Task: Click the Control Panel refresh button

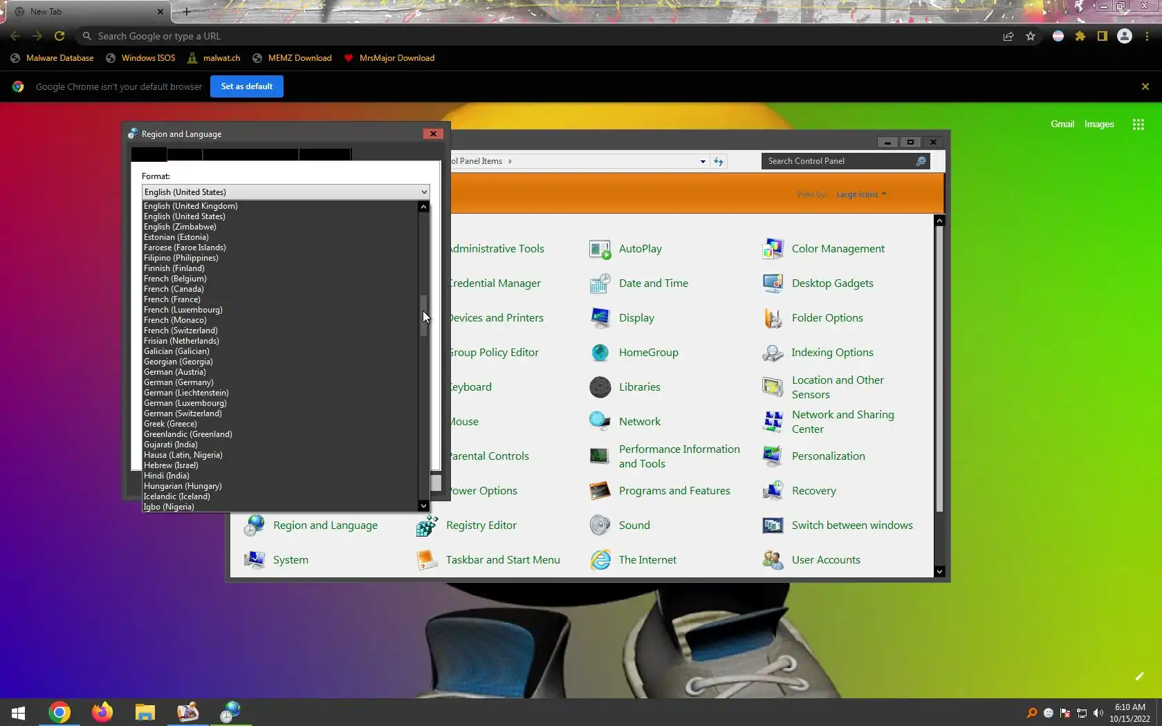Action: coord(719,162)
